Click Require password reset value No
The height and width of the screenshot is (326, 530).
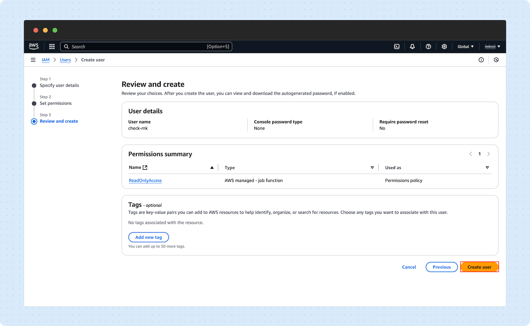tap(382, 128)
